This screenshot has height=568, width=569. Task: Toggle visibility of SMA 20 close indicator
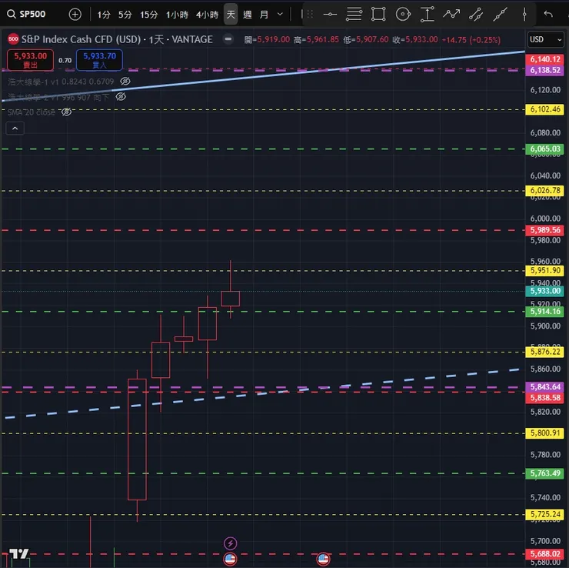(x=66, y=112)
